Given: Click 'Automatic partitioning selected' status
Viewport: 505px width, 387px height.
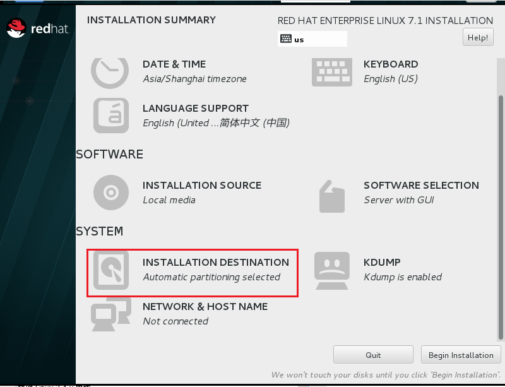Looking at the screenshot, I should [211, 277].
